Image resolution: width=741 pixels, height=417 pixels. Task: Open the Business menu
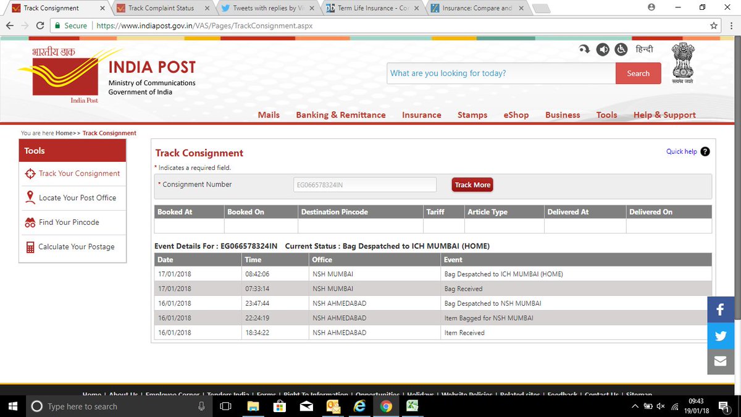(563, 115)
